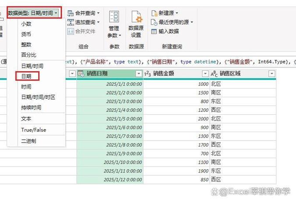
Task: Click 西区 in the 850 row
Action: (243, 180)
